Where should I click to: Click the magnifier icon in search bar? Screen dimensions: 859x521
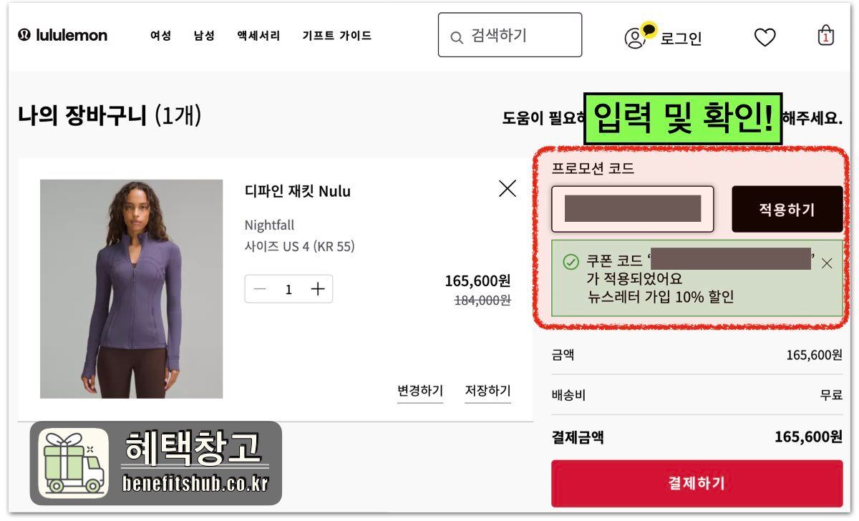tap(456, 35)
